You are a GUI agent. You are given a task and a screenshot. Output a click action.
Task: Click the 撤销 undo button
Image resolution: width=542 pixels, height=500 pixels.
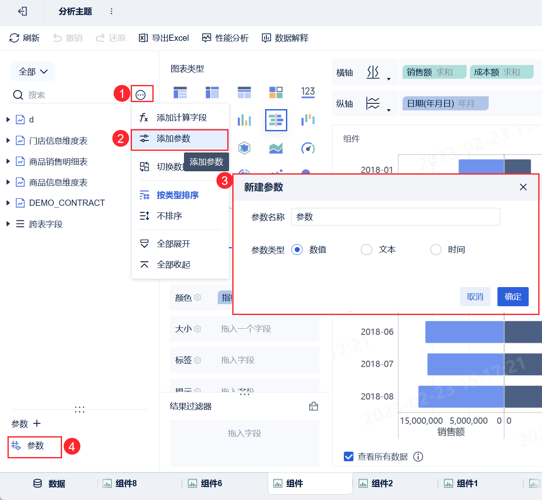[68, 38]
